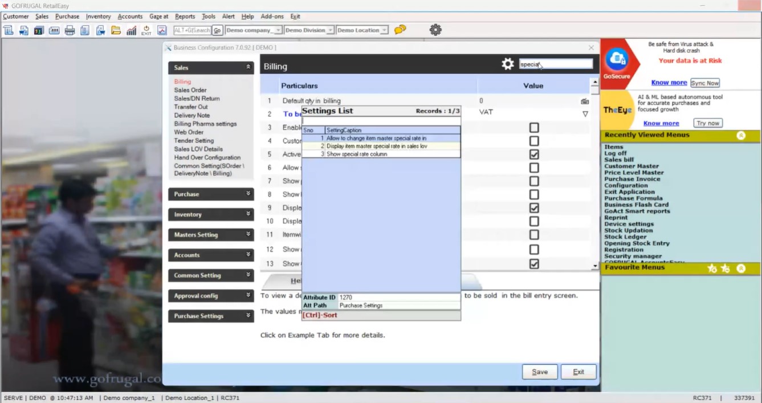Untick the checked box in row 5
Viewport: 762px width, 403px height.
click(x=534, y=154)
